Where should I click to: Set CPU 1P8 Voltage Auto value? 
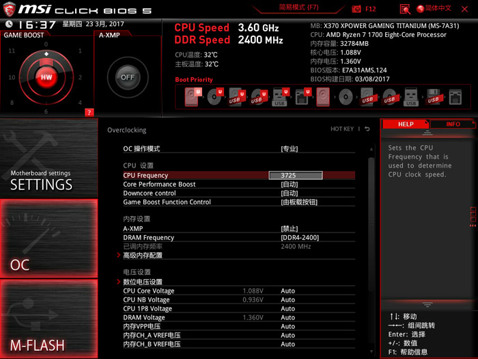pyautogui.click(x=287, y=308)
